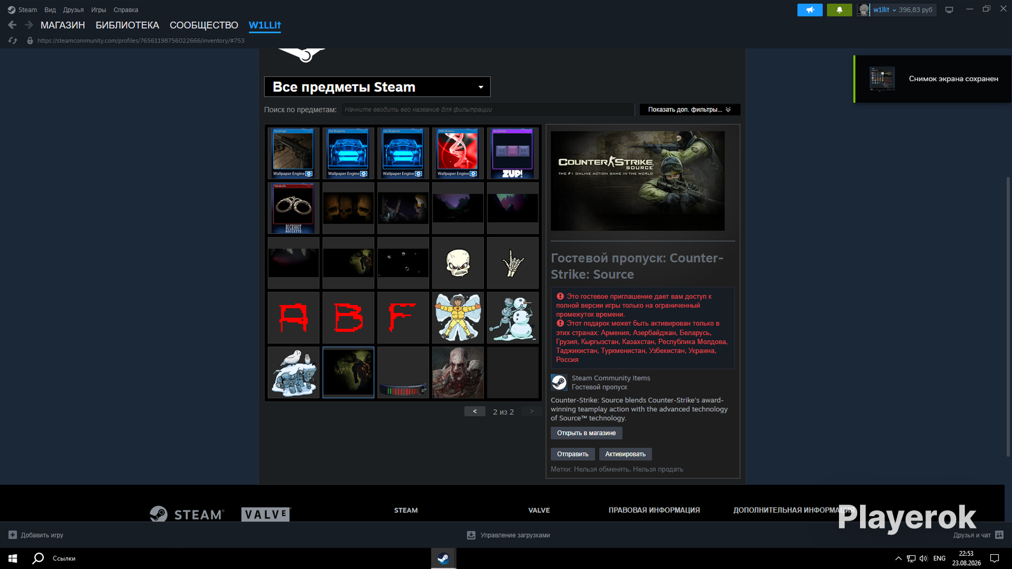
Task: Click the steamcommunity.com inventory URL
Action: coord(141,40)
